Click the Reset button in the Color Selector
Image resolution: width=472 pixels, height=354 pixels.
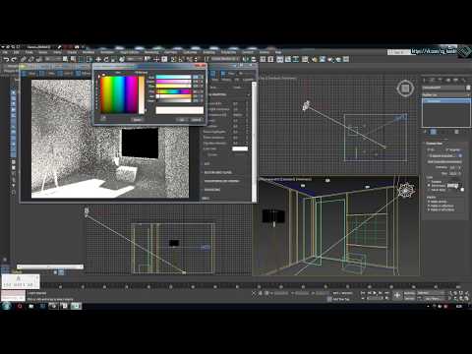pyautogui.click(x=137, y=120)
